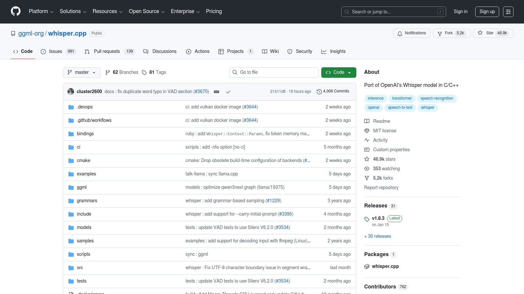Screen dimensions: 524x294
Task: Open the whisper.cpp package
Action: coord(385,266)
